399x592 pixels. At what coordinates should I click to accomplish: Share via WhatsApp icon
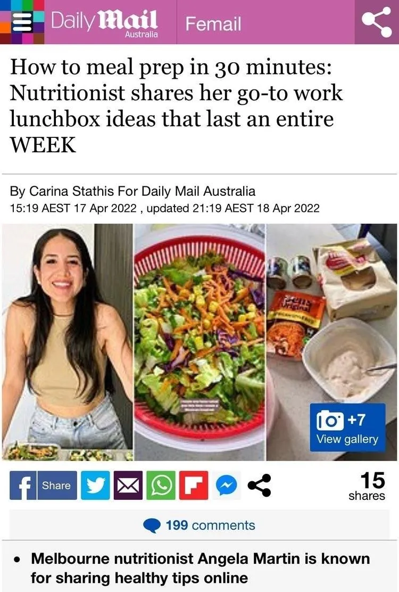click(x=161, y=486)
